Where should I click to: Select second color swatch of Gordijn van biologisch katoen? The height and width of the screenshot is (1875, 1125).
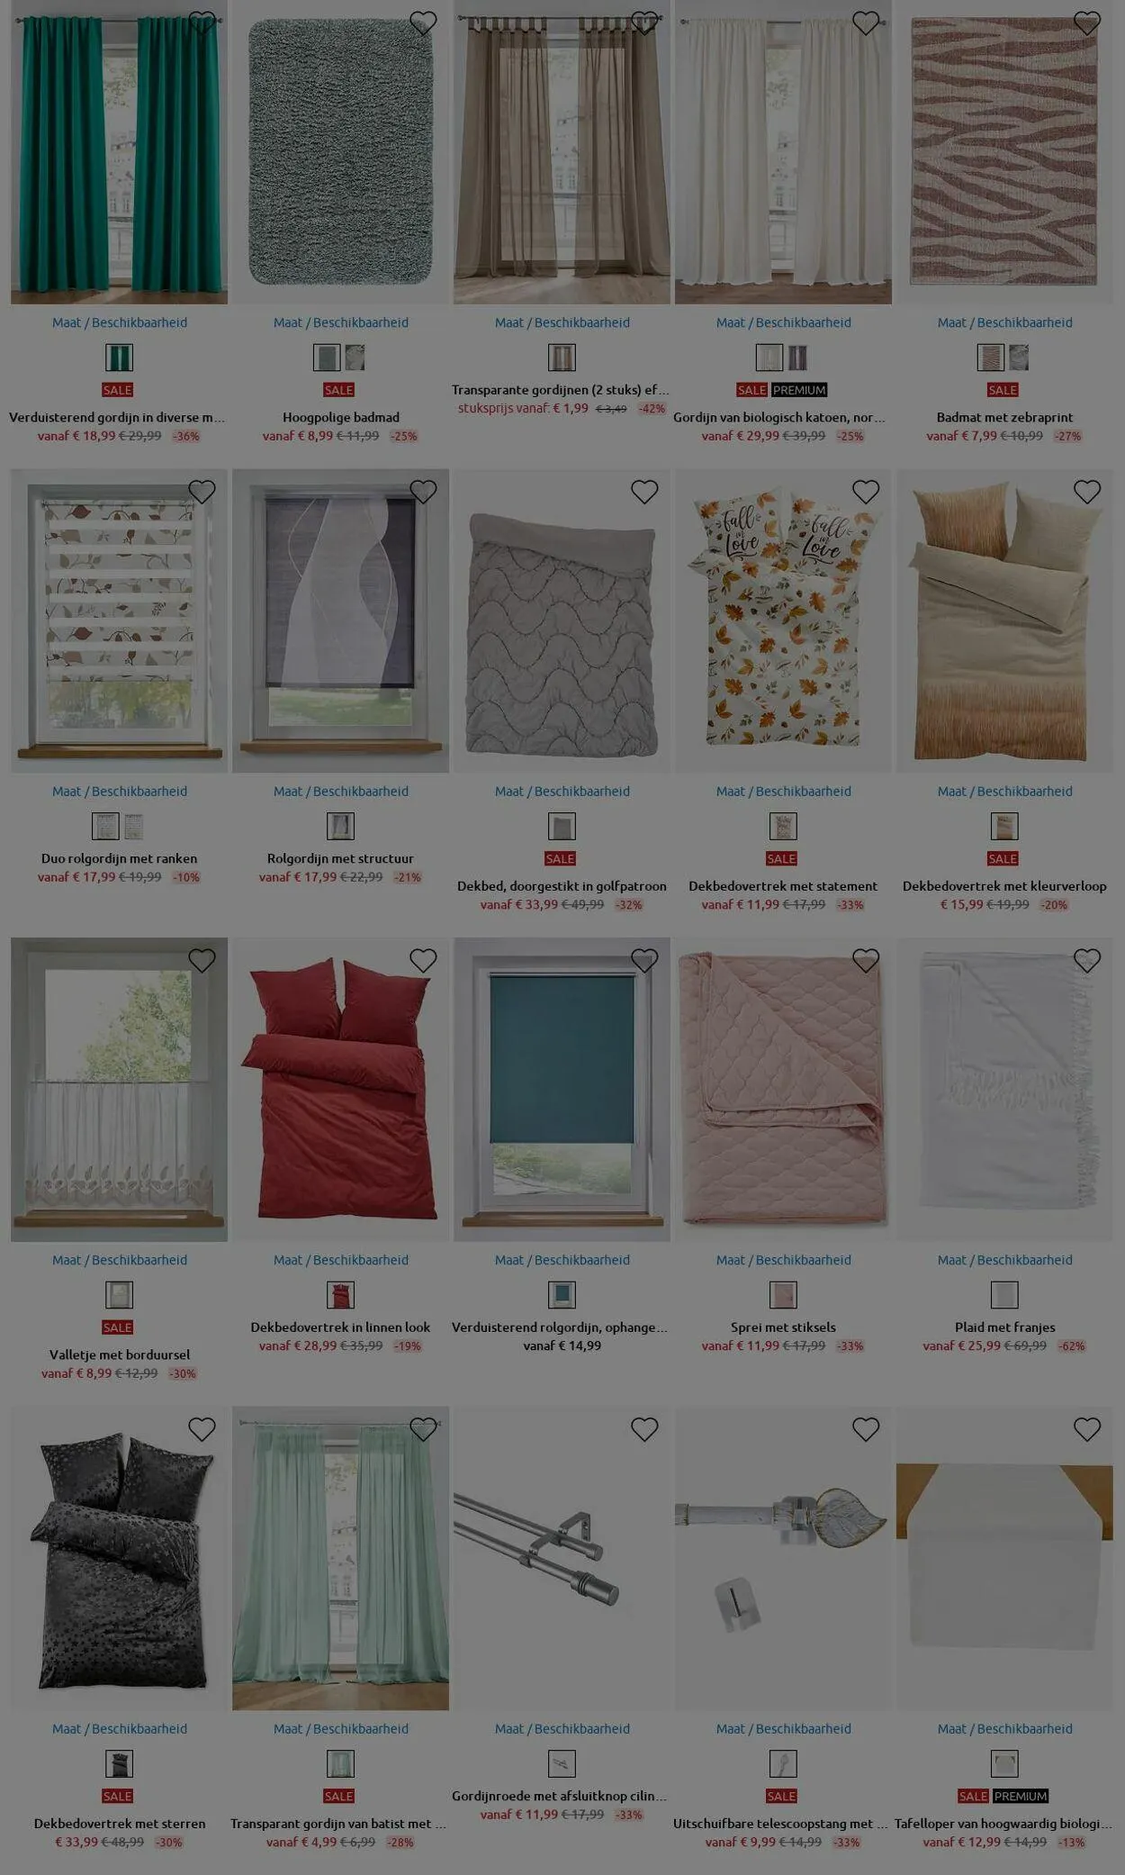tap(798, 358)
